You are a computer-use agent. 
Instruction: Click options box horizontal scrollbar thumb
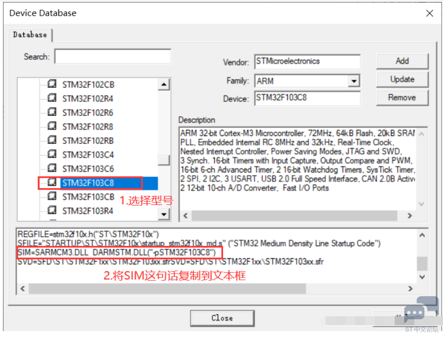167,288
